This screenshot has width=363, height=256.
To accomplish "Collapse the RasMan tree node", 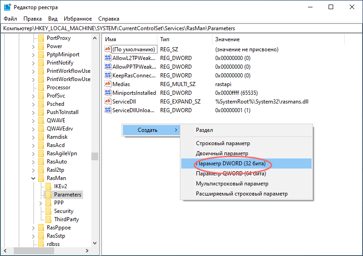I will point(34,178).
